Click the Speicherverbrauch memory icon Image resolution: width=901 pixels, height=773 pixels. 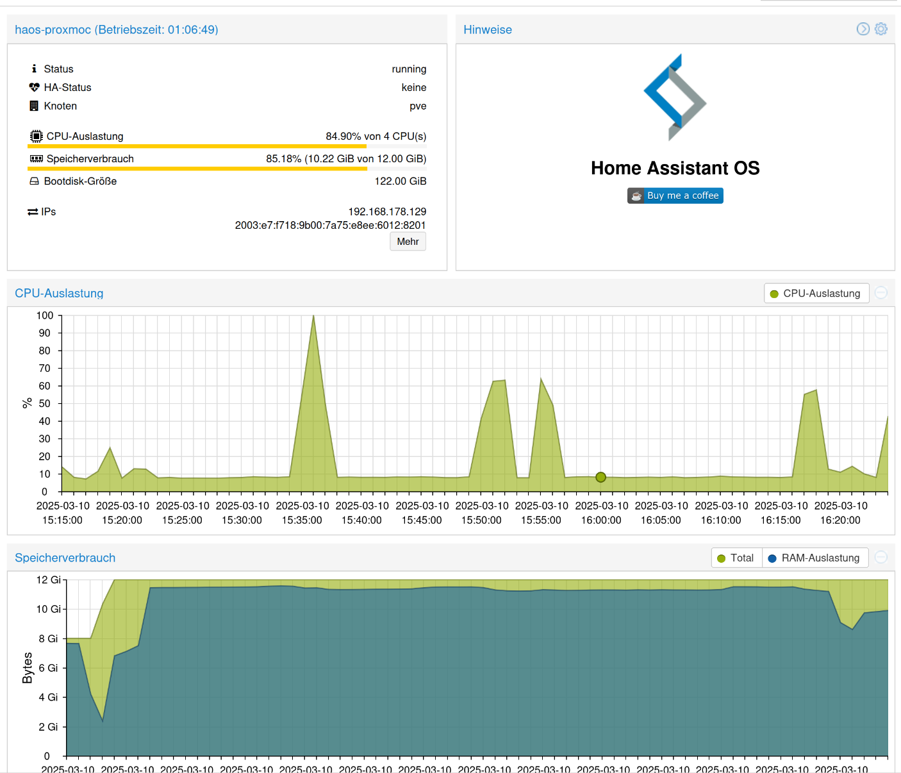tap(36, 158)
